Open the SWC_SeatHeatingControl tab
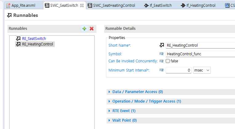Image resolution: width=235 pixels, height=129 pixels. tap(114, 6)
